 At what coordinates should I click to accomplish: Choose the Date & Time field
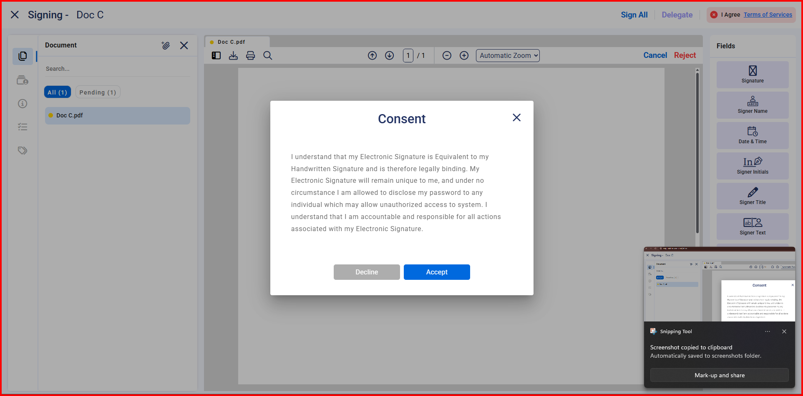(752, 135)
